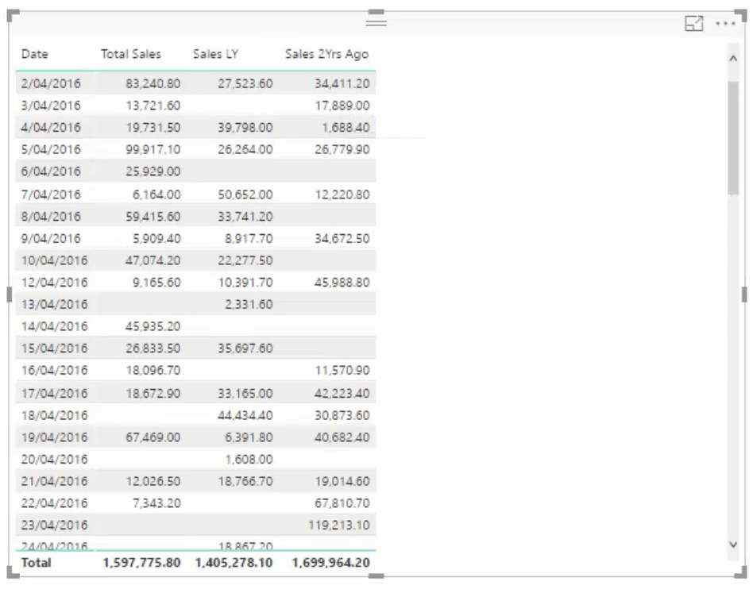Viewport: 753px width, 589px height.
Task: Select Total Sales value 99,917.10
Action: [153, 150]
